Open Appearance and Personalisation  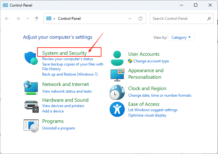146,74
